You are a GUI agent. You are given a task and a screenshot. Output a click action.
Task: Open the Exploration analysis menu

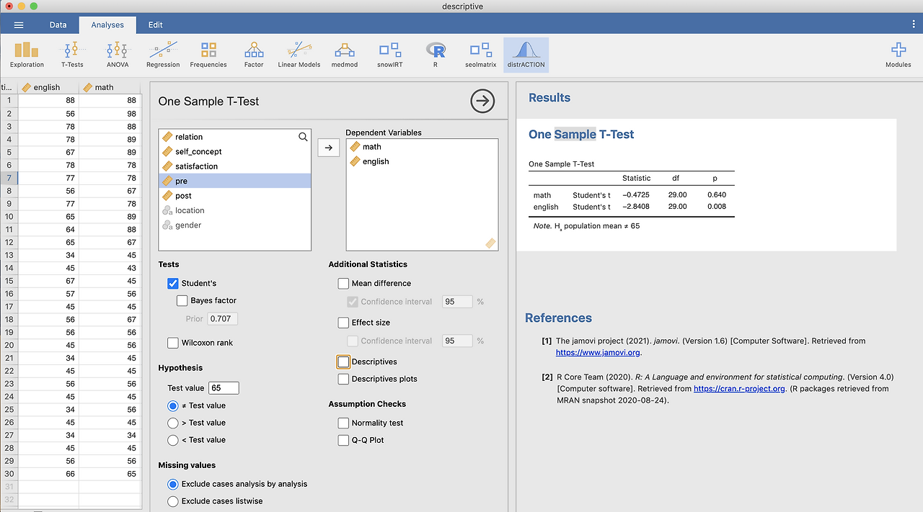(27, 55)
